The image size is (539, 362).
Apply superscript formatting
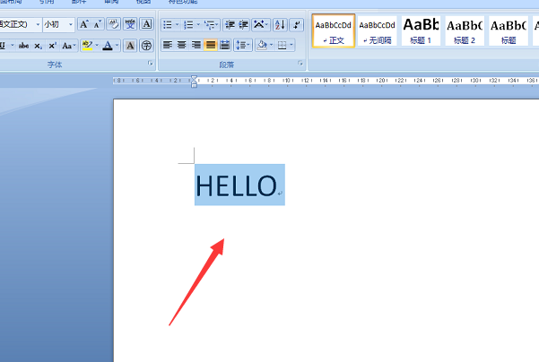point(52,45)
